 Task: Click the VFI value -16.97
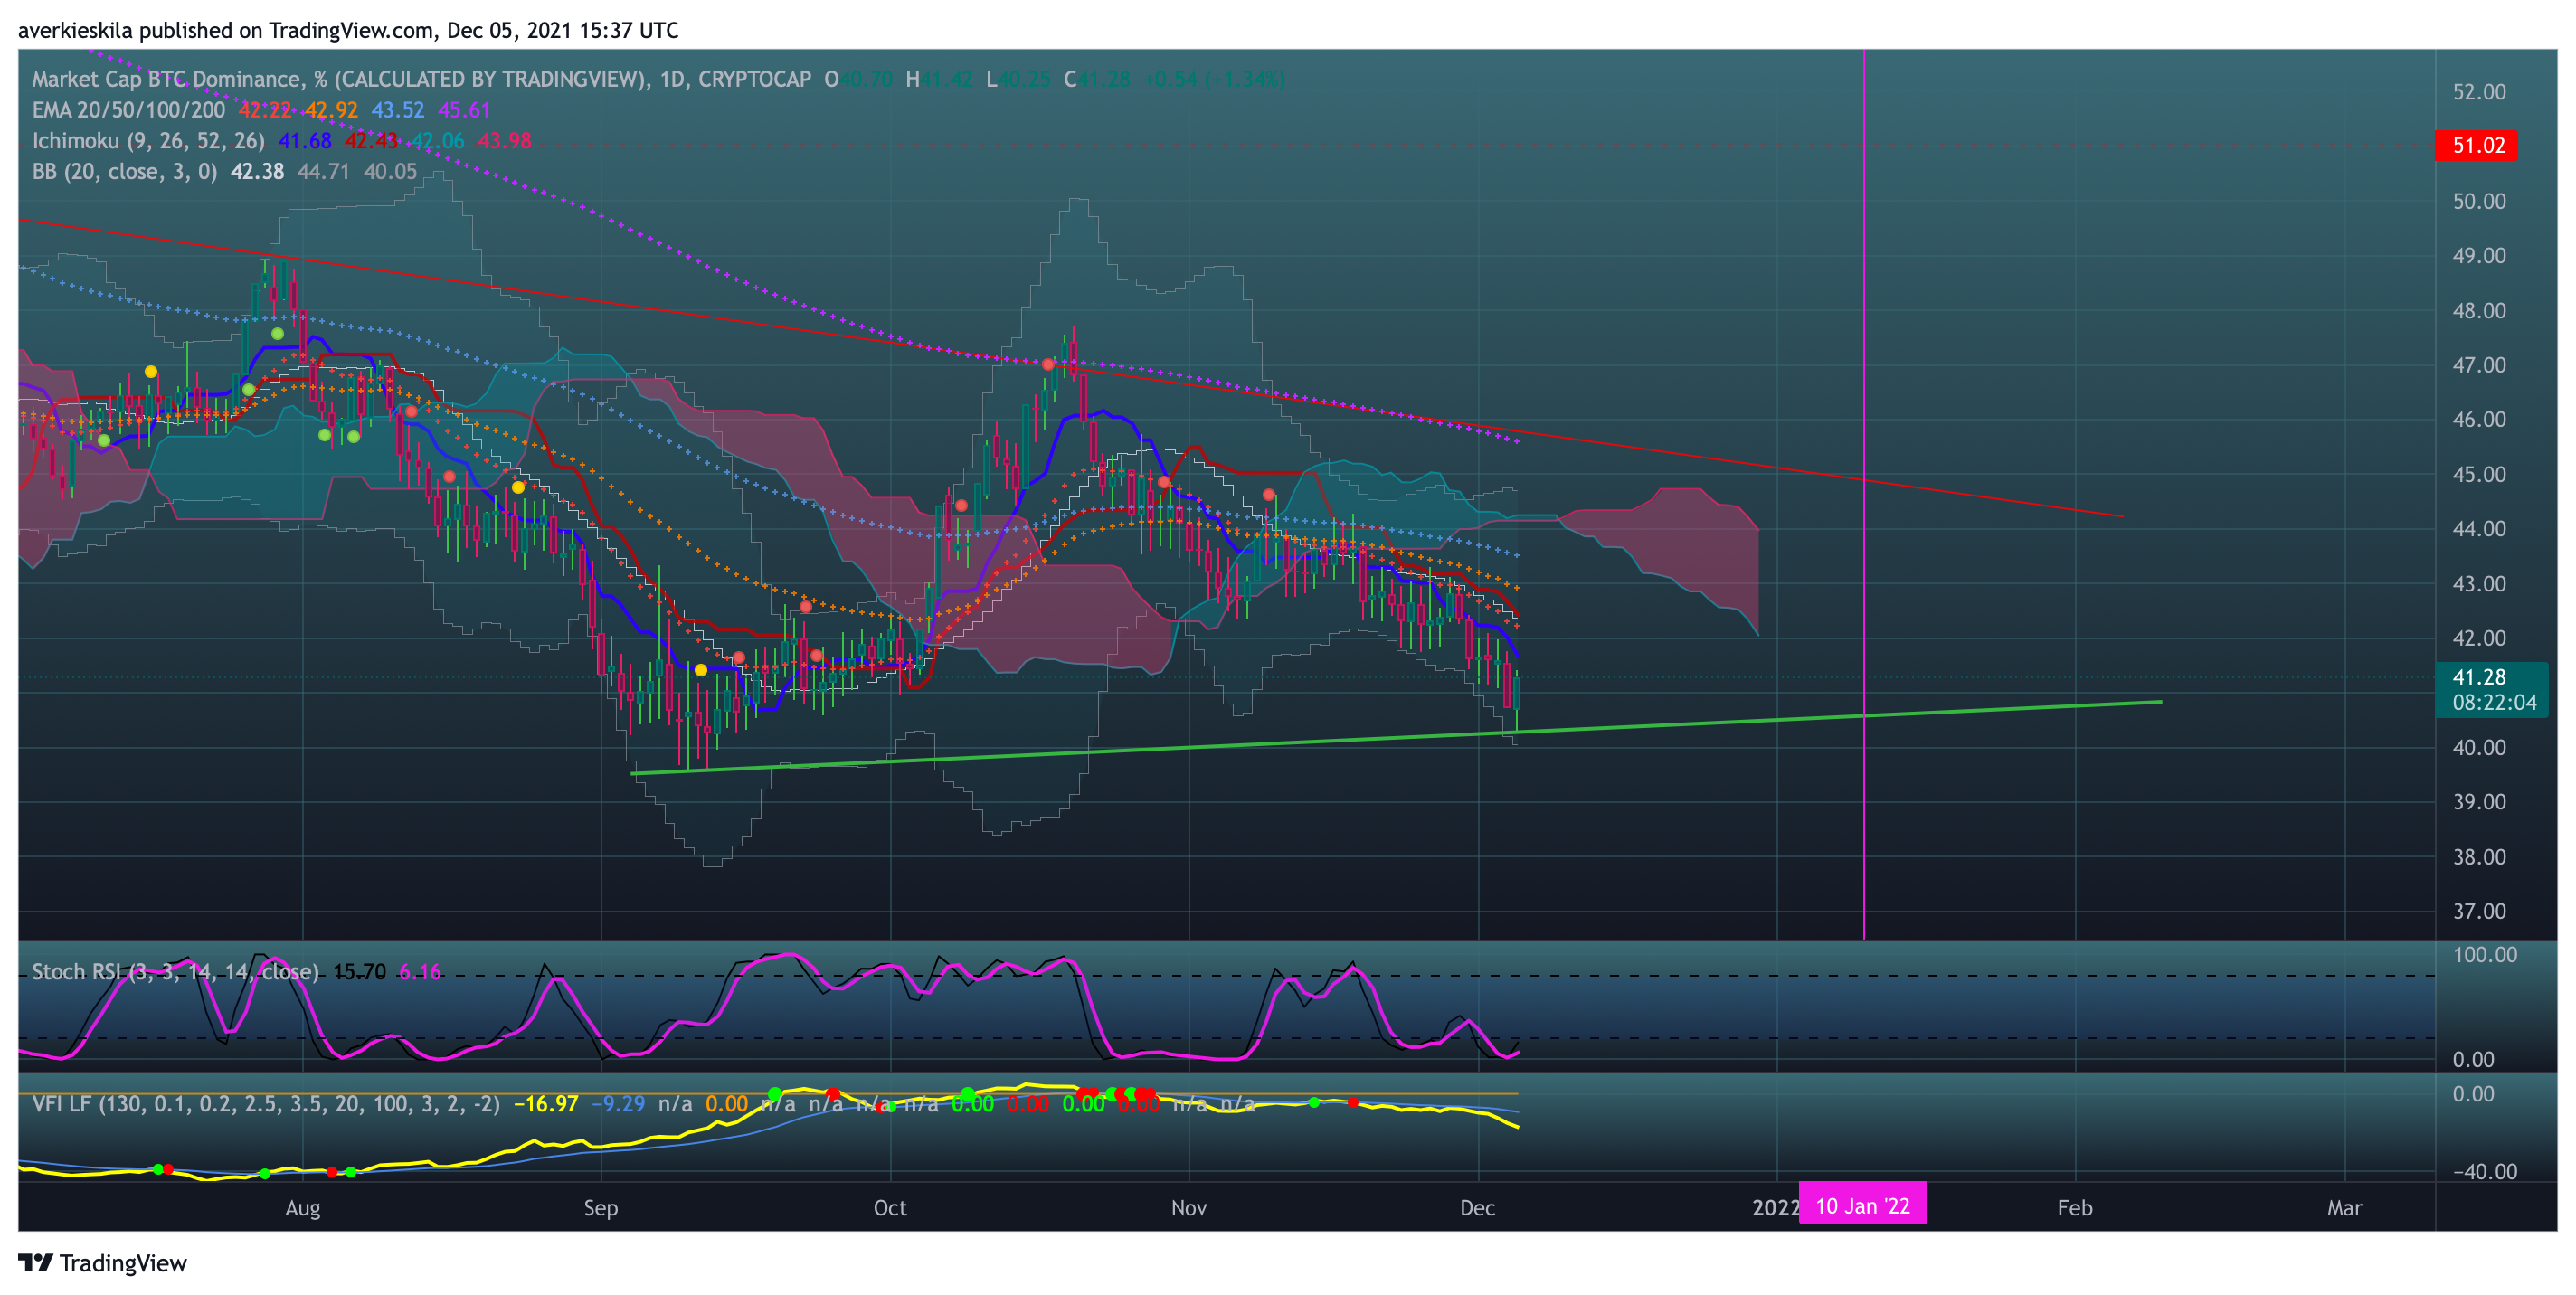[x=545, y=1104]
